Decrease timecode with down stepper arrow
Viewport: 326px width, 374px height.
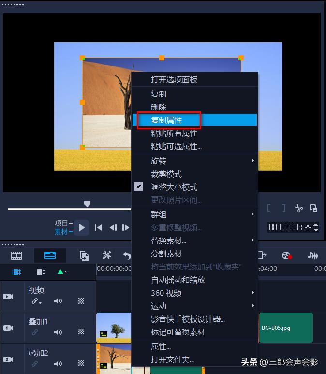click(x=316, y=230)
